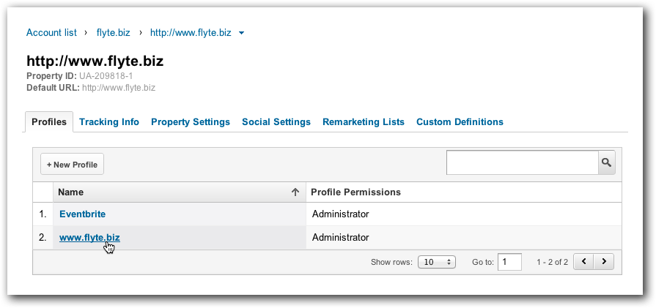
Task: Open the Tracking Info tab
Action: [109, 122]
